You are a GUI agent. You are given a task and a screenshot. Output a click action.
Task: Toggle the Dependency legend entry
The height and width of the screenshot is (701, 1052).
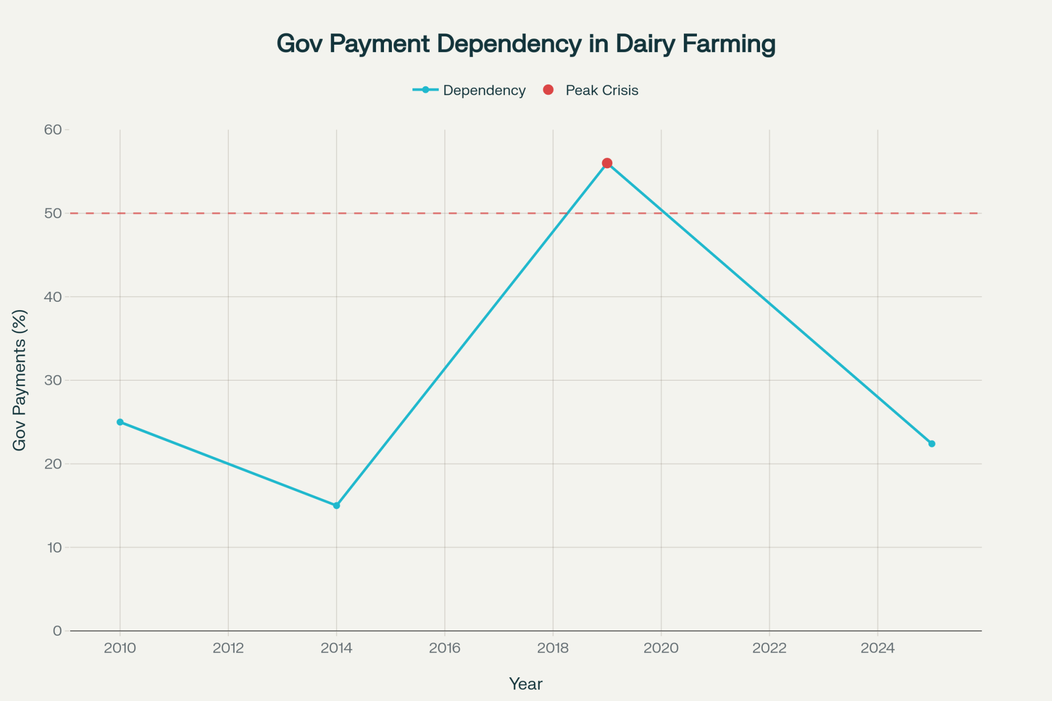(484, 90)
